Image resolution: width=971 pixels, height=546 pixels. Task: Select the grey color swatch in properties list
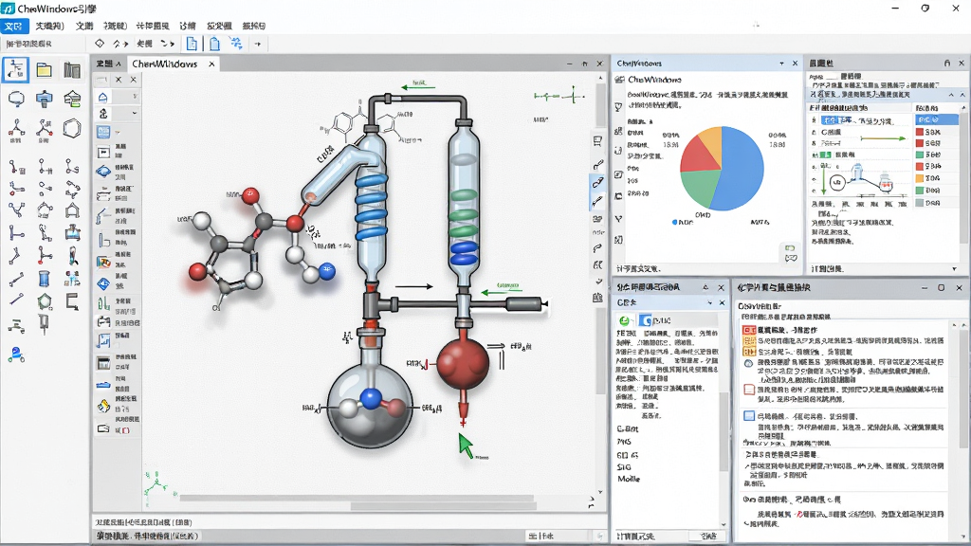(920, 203)
